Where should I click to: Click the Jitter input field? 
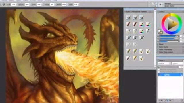[x=76, y=5]
